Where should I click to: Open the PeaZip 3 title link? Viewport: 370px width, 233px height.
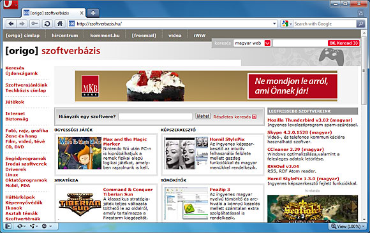coord(219,190)
